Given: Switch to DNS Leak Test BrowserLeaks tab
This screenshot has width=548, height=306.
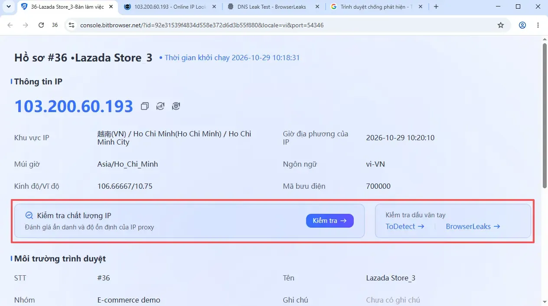Looking at the screenshot, I should pos(274,7).
